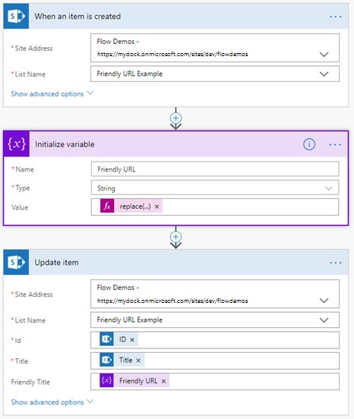Open the ellipsis menu for the 'When an item is created' step
Image resolution: width=354 pixels, height=419 pixels.
click(335, 17)
